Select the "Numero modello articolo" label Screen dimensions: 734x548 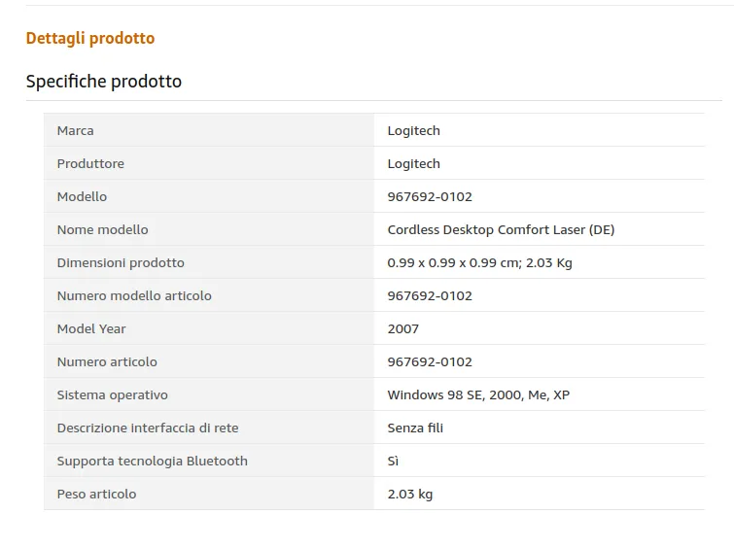point(134,296)
